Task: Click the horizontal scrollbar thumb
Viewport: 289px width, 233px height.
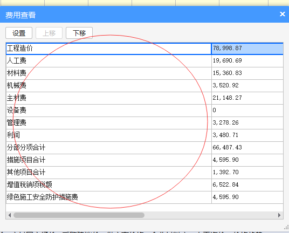Action: [79, 215]
